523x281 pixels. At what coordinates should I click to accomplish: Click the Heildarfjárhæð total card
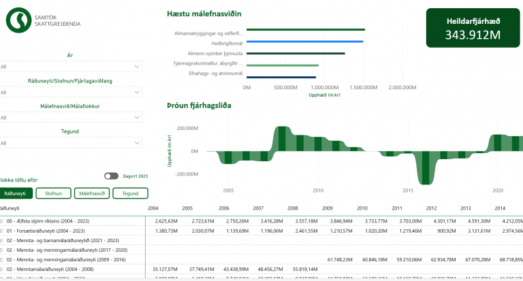click(x=468, y=28)
